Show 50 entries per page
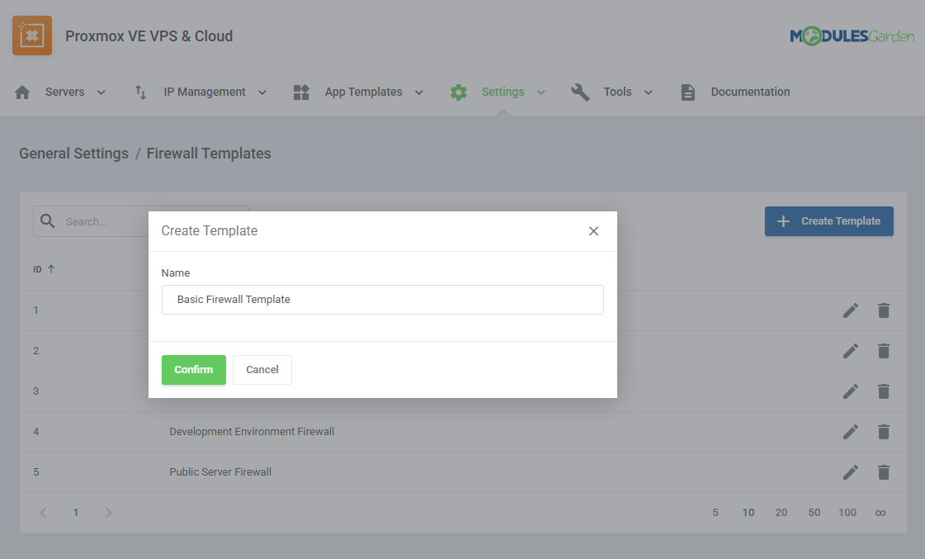Image resolution: width=925 pixels, height=559 pixels. click(x=814, y=513)
